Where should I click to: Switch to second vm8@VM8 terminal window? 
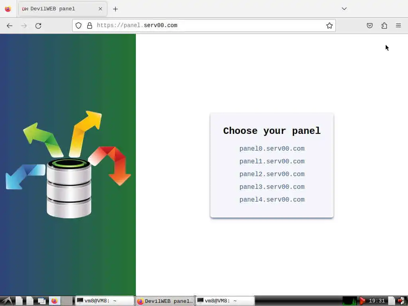tap(225, 301)
